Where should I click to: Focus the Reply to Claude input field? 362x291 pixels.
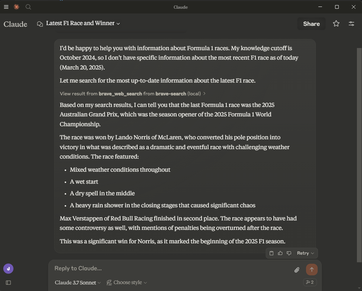point(171,268)
